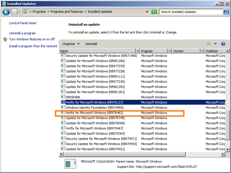The image size is (231, 173).
Task: Click the Control Panel icon in address bar
Action: click(25, 12)
